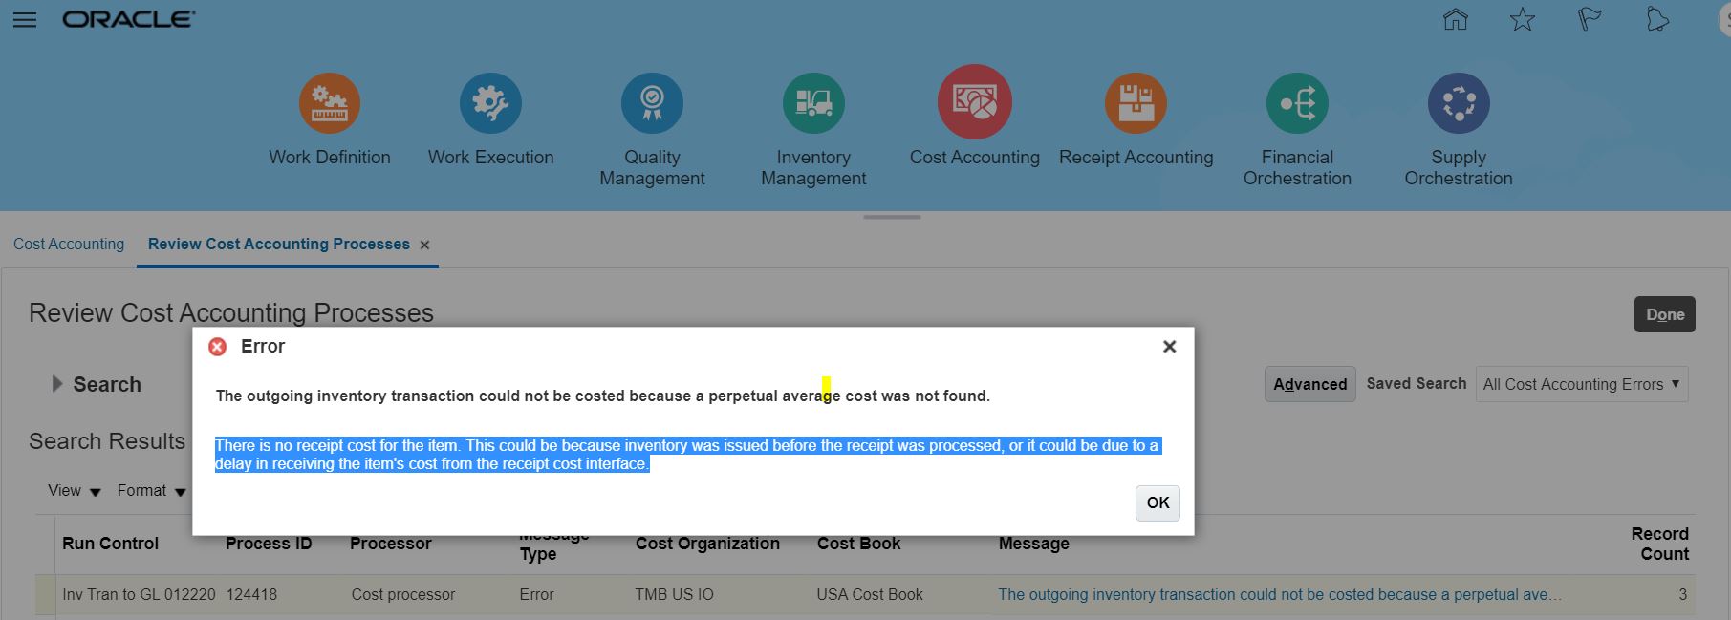Click the Cost Book column header
The image size is (1731, 620).
tap(858, 544)
